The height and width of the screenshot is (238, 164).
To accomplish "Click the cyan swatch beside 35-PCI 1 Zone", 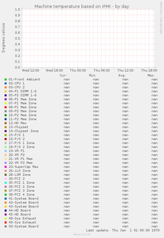I will (6, 183).
